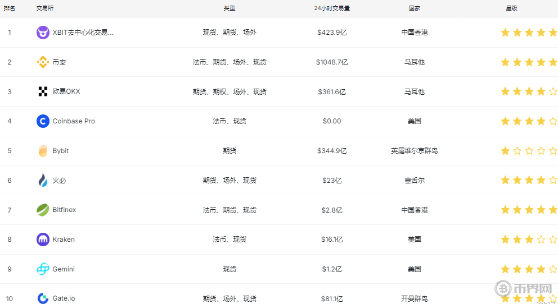
Task: Click the XBIT exchange purple logo icon
Action: (43, 33)
